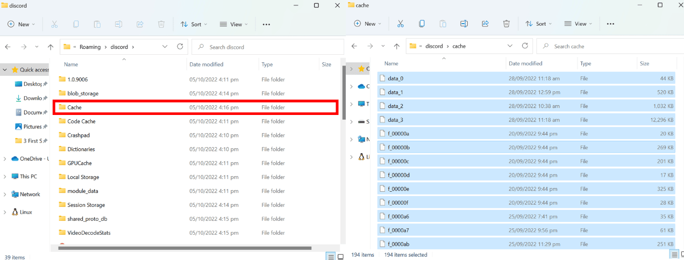Click the Share icon in discord window toolbar
This screenshot has height=260, width=684.
(140, 24)
